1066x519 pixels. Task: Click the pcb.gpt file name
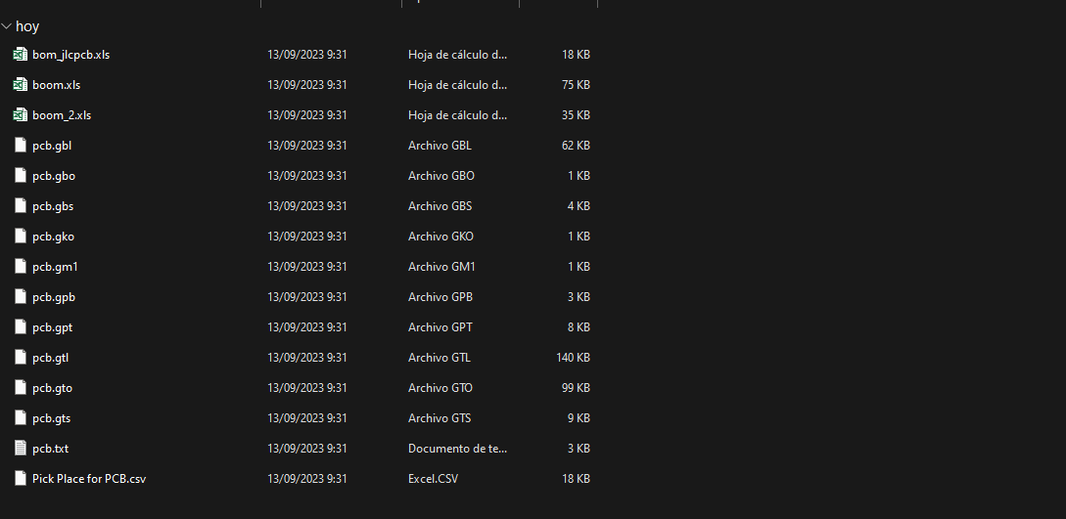pos(52,327)
